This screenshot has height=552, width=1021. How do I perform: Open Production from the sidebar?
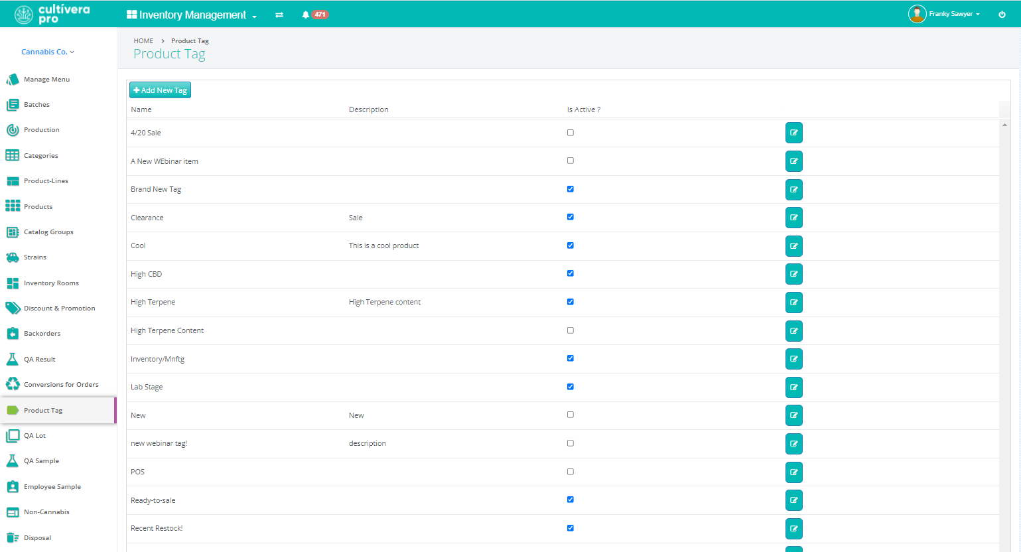click(x=41, y=130)
